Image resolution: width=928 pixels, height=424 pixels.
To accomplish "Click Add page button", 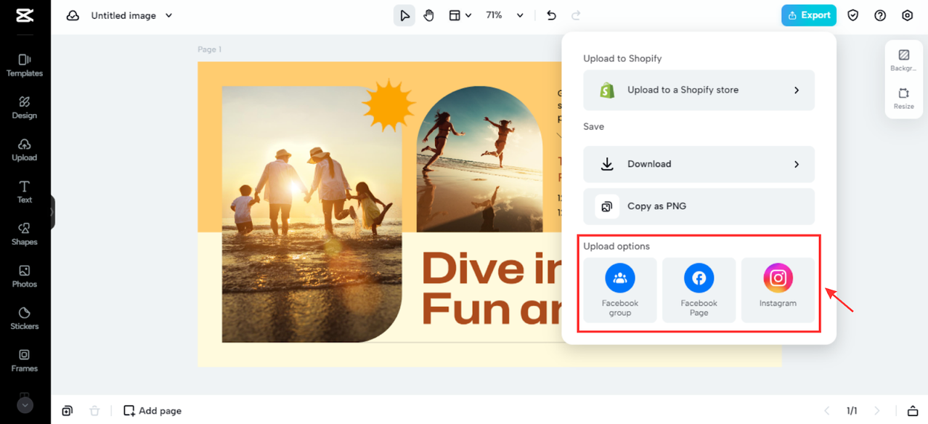I will (x=152, y=411).
